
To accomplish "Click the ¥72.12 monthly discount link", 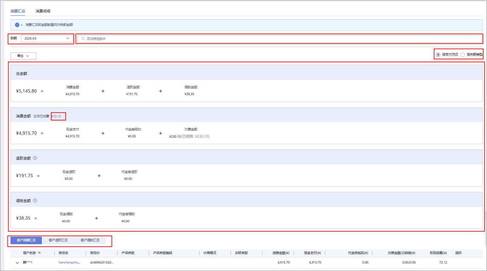I will click(56, 116).
